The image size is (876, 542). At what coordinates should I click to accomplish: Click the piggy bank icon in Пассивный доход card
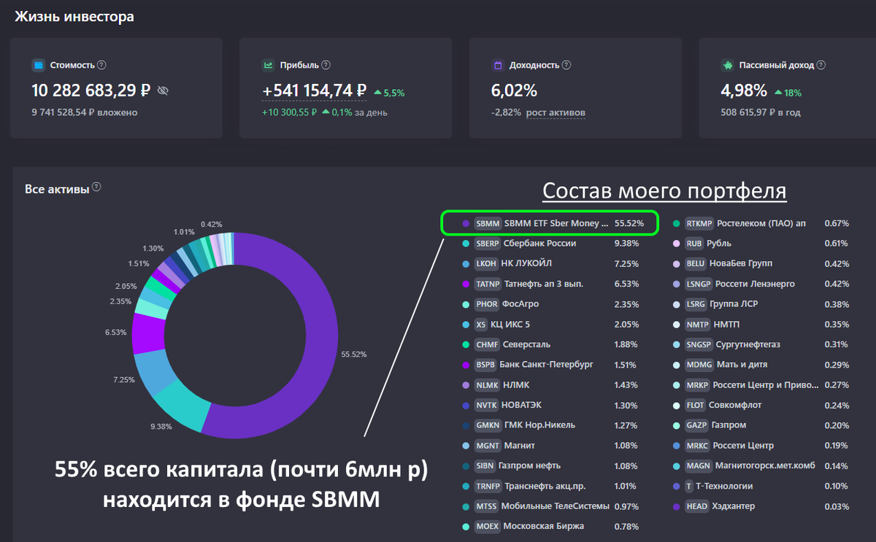(x=727, y=65)
